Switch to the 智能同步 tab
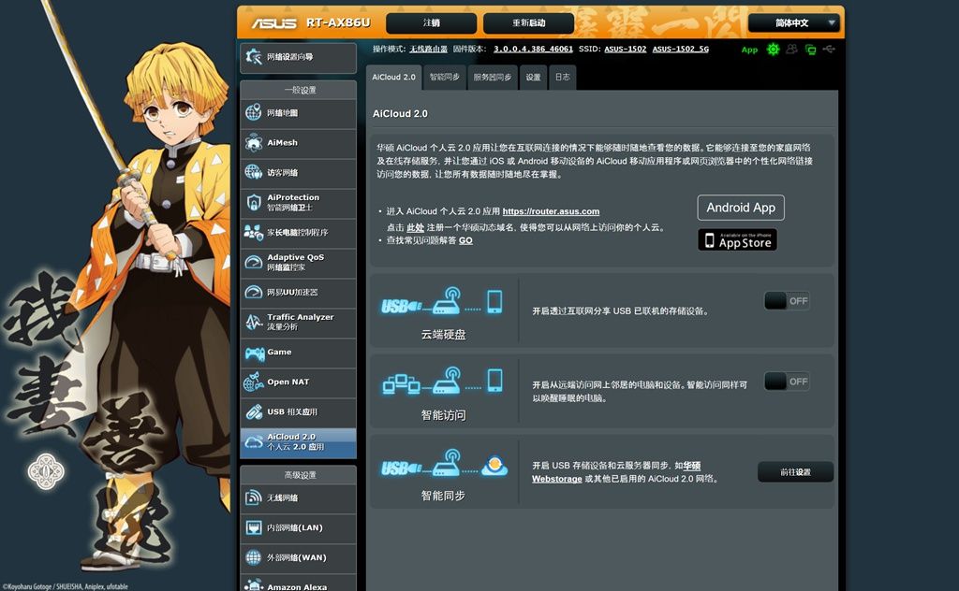The height and width of the screenshot is (591, 959). pyautogui.click(x=445, y=78)
